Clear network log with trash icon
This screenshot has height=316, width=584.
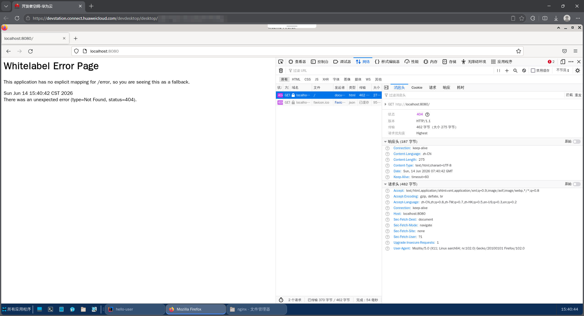(281, 70)
